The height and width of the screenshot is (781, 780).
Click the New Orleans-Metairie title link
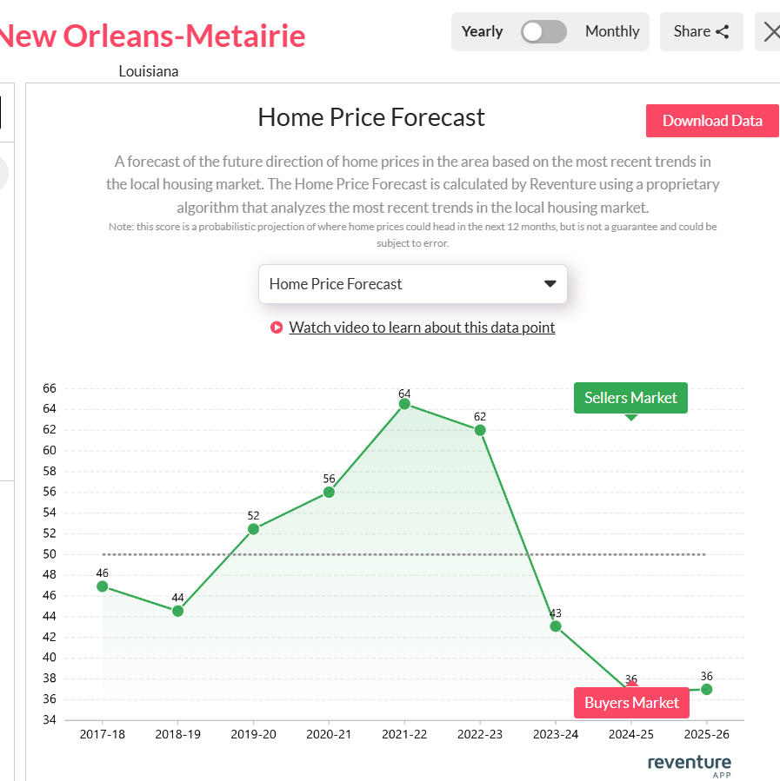[x=153, y=36]
